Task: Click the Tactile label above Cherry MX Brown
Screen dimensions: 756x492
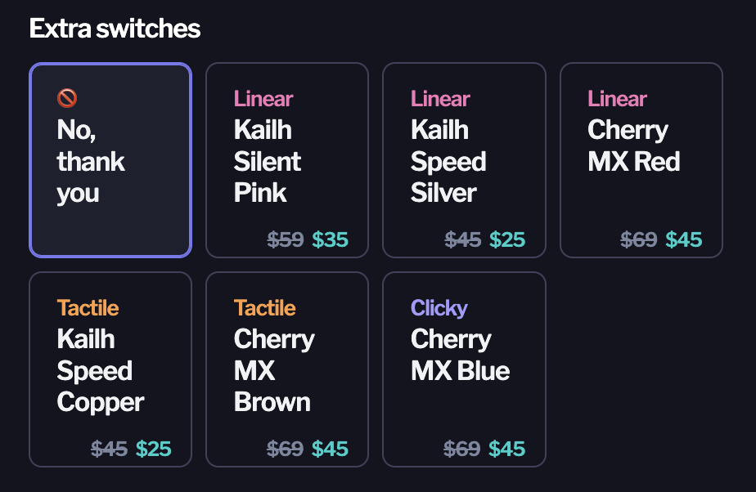Action: click(x=265, y=308)
